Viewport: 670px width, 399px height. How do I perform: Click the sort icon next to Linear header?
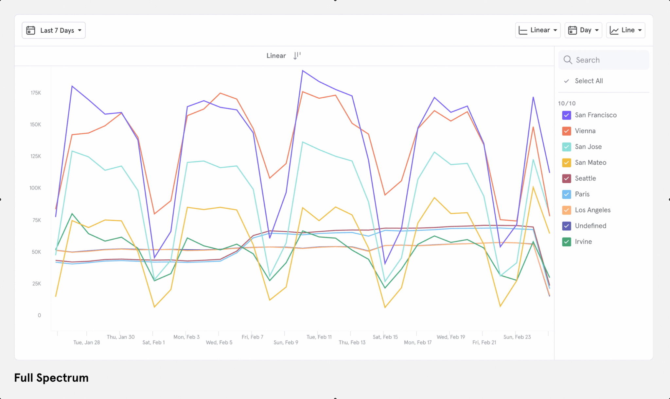click(x=297, y=56)
